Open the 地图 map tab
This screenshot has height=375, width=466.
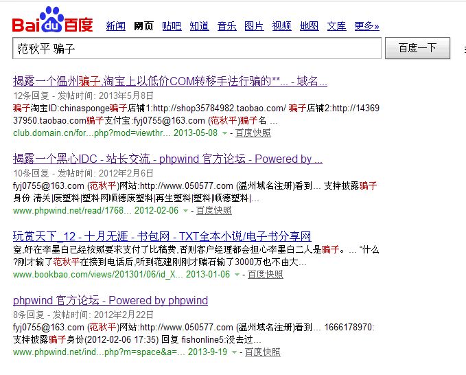pos(309,26)
